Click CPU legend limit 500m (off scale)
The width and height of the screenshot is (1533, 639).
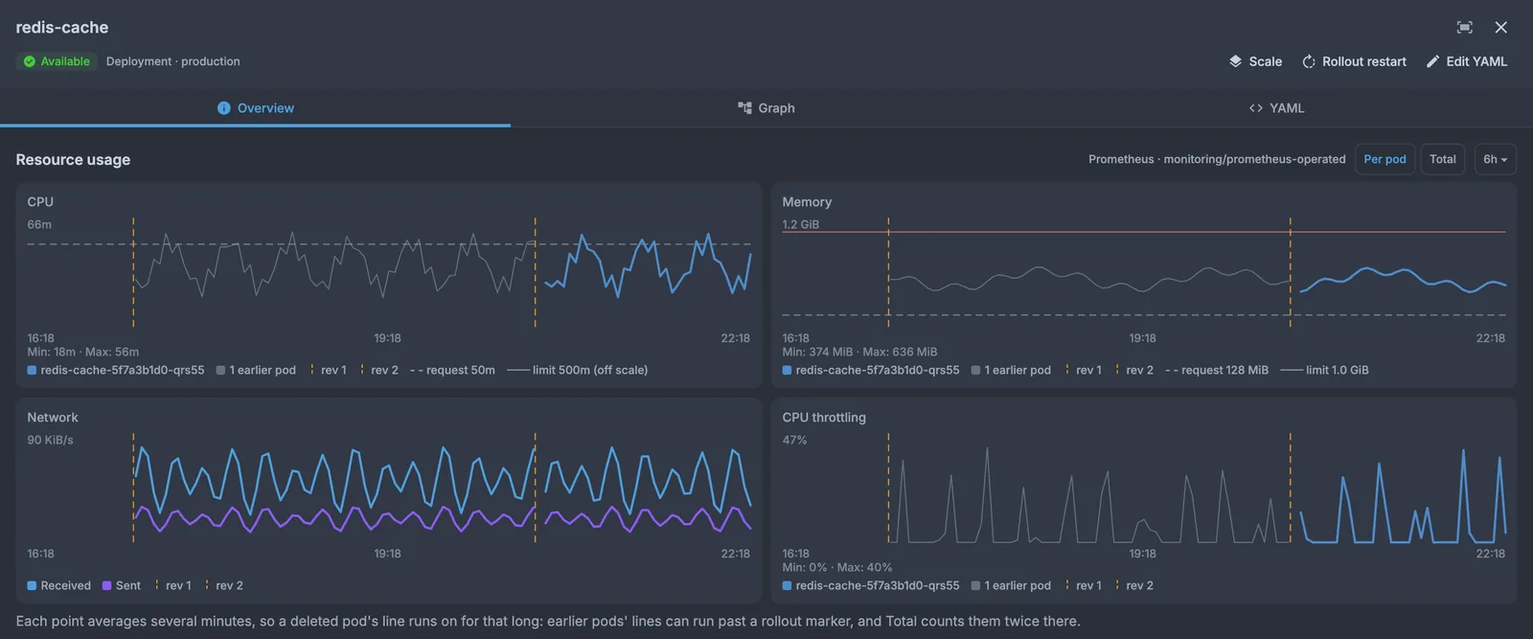[x=578, y=371]
